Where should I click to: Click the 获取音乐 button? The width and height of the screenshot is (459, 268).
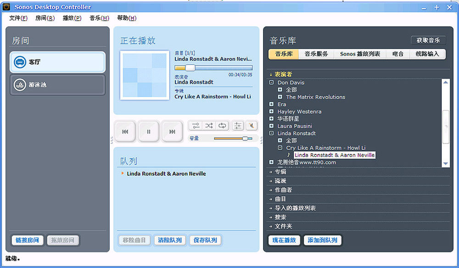tap(428, 40)
